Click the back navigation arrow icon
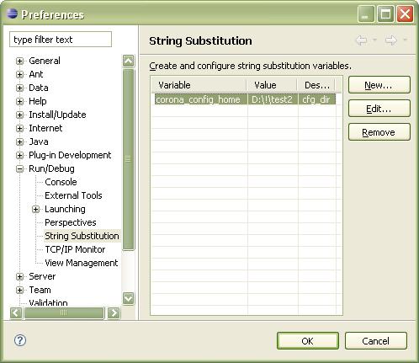Viewport: 419px width, 363px height. point(362,40)
